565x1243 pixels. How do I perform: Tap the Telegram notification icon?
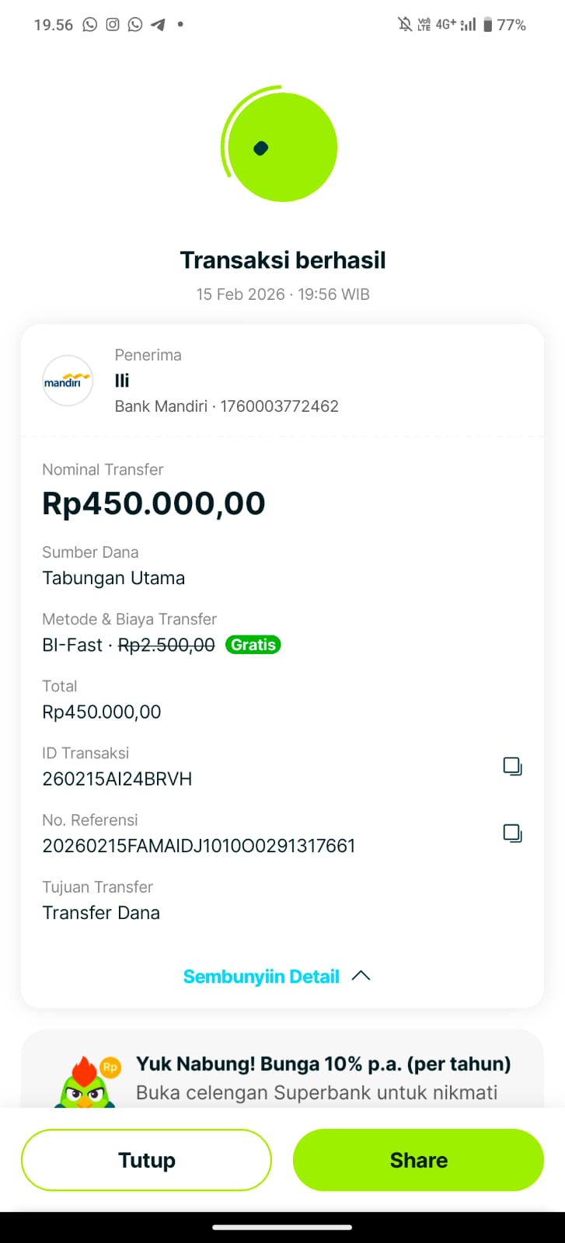point(158,25)
